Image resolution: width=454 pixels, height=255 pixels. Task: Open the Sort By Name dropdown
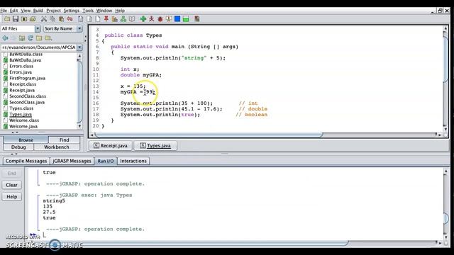click(79, 28)
